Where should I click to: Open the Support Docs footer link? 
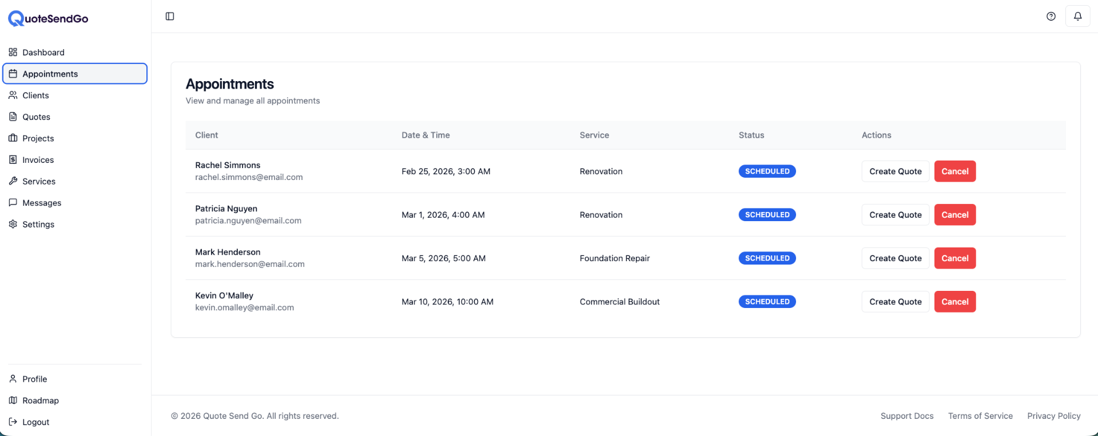pos(906,416)
